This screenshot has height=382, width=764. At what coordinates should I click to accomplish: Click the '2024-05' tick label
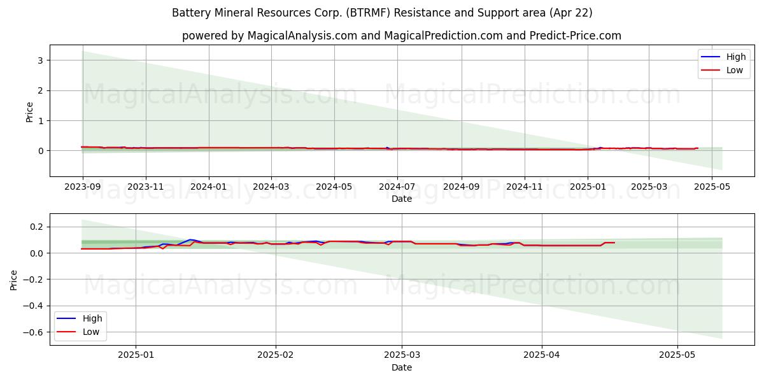(x=334, y=187)
